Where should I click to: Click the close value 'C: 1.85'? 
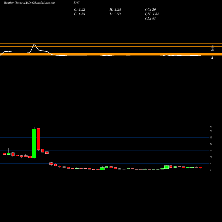coord(79,14)
